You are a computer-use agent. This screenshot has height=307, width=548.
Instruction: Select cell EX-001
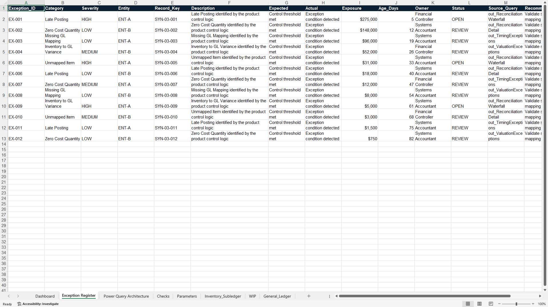tap(26, 17)
